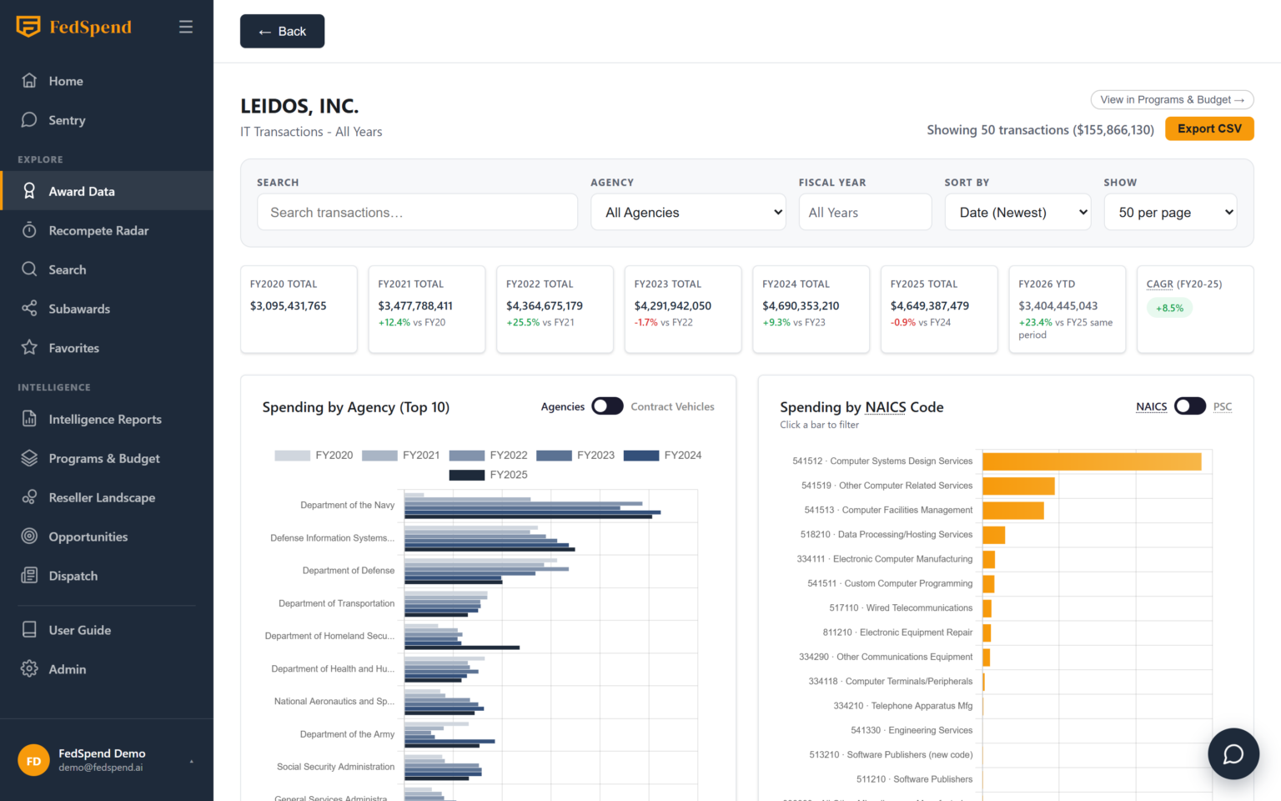Click the 541512 Computer Systems Design bar
The image size is (1281, 801).
(1092, 461)
